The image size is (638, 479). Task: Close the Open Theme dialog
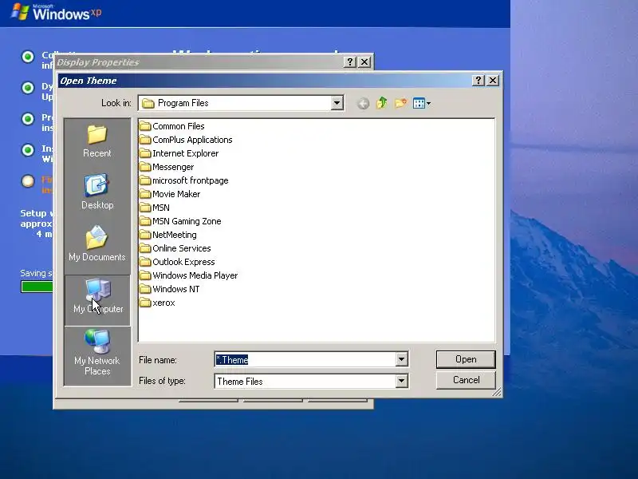point(493,81)
